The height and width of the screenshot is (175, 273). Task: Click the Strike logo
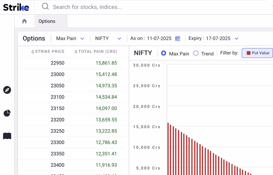point(16,7)
